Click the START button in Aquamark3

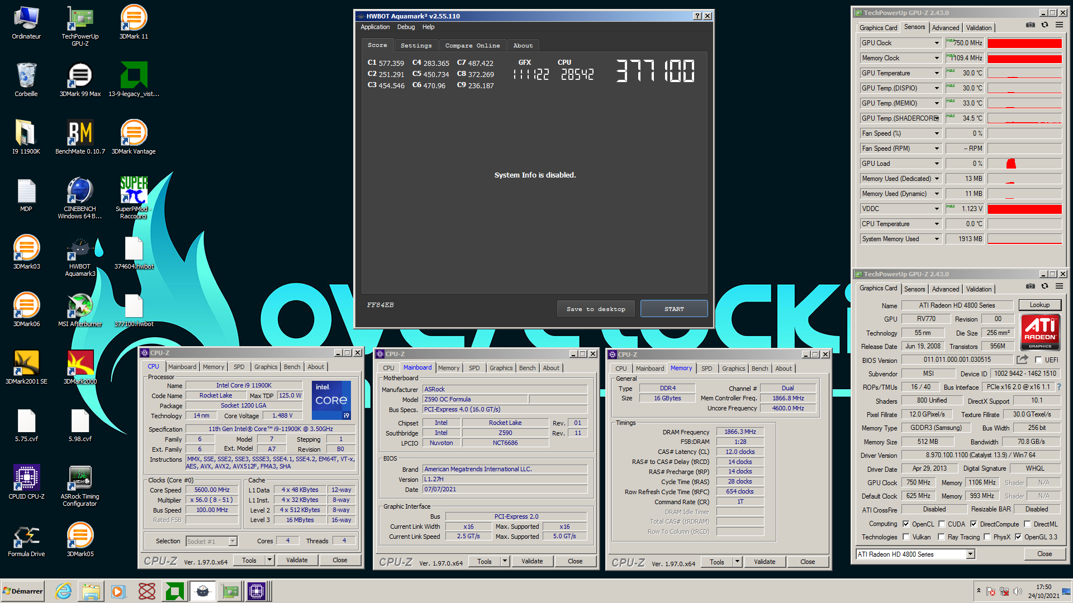pyautogui.click(x=674, y=309)
